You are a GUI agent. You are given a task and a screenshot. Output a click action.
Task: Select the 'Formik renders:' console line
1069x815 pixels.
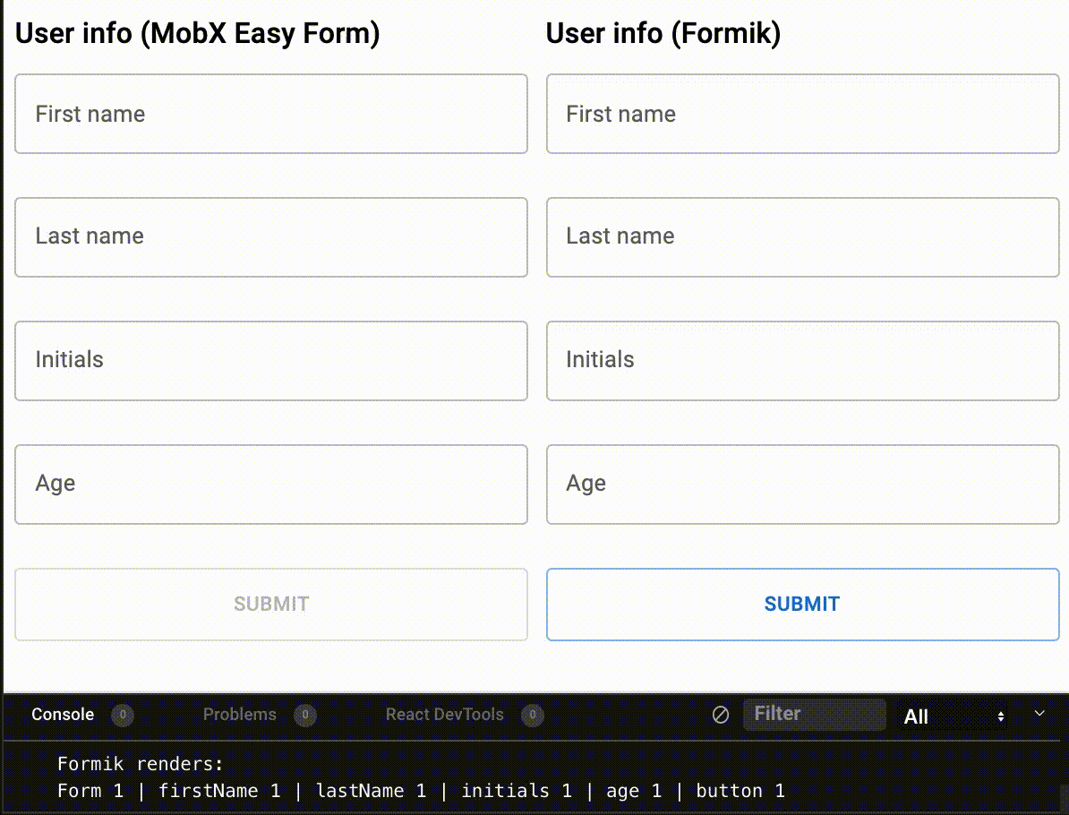click(x=141, y=764)
